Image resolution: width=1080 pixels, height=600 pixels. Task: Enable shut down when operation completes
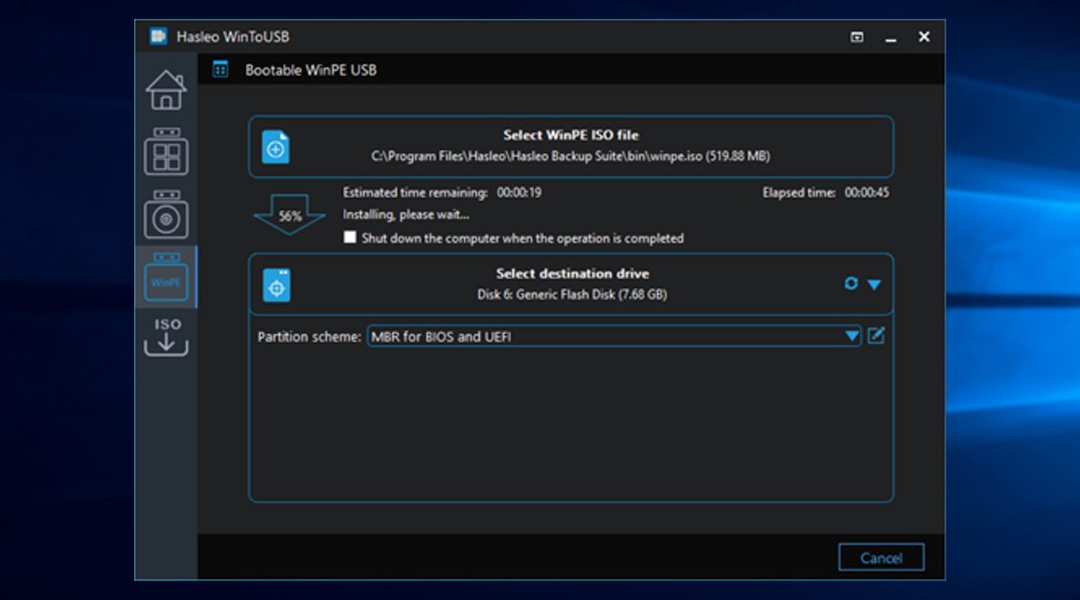(350, 237)
